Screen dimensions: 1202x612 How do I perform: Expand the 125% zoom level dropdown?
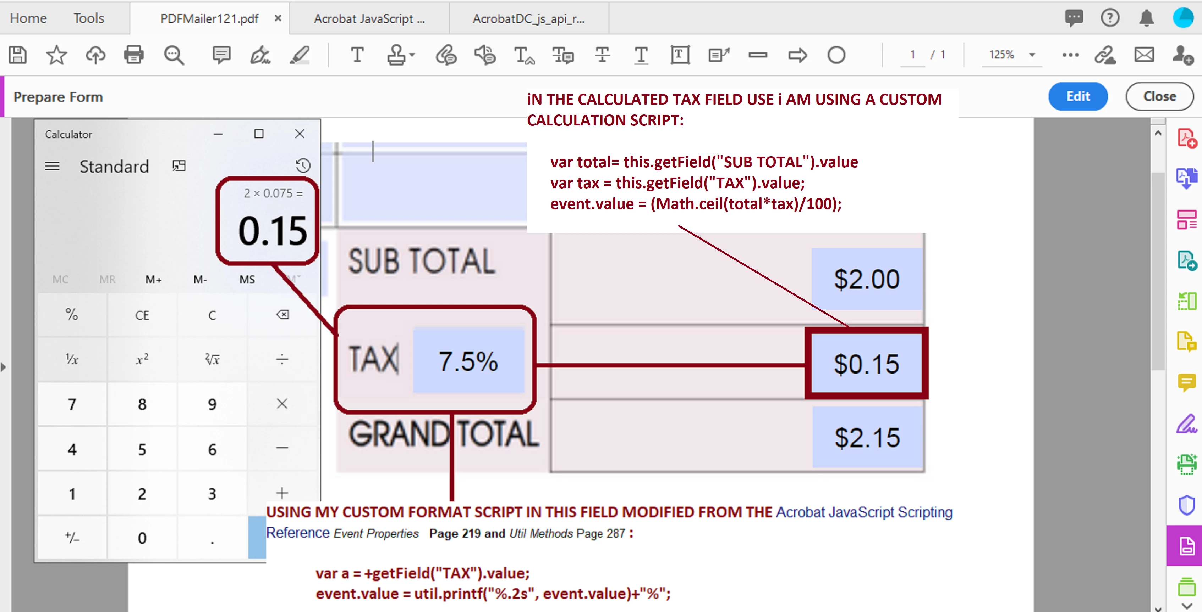click(x=1032, y=55)
